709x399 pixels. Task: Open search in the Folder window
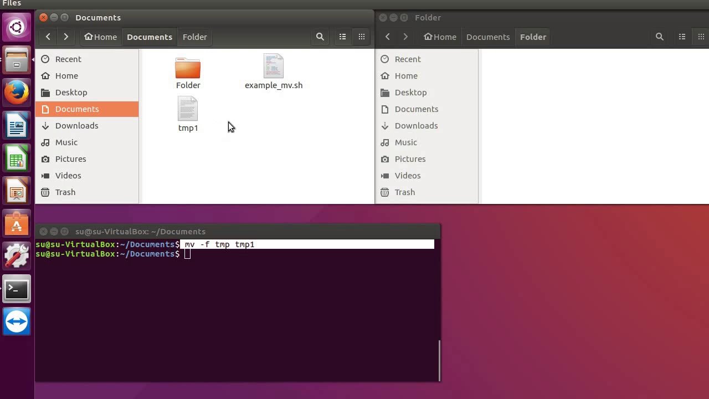[659, 37]
